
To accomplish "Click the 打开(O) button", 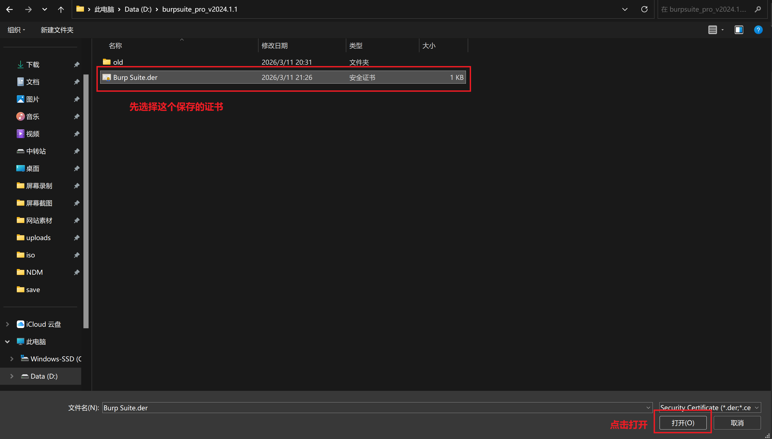I will tap(683, 423).
